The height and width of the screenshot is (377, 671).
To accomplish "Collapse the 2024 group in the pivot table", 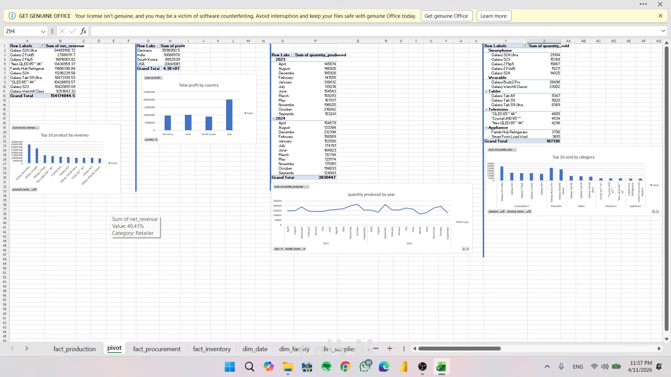I will [274, 119].
